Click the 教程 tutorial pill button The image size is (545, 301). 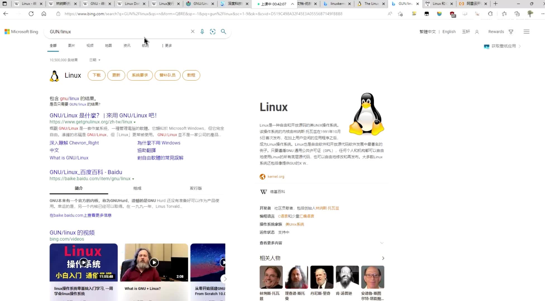(x=191, y=75)
